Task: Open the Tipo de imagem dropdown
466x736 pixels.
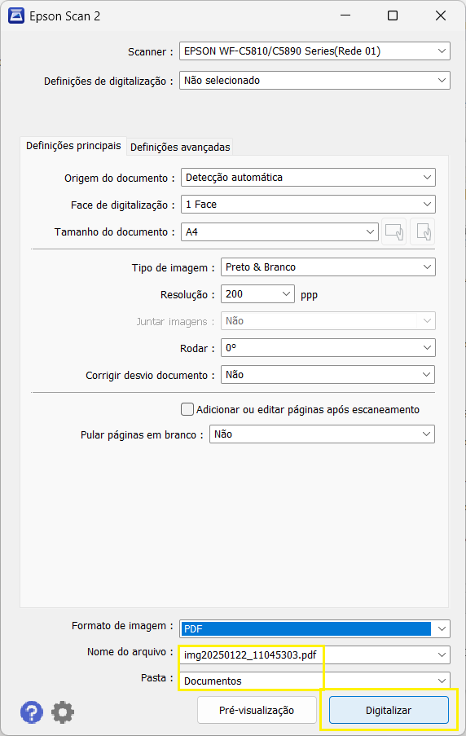Action: point(328,267)
